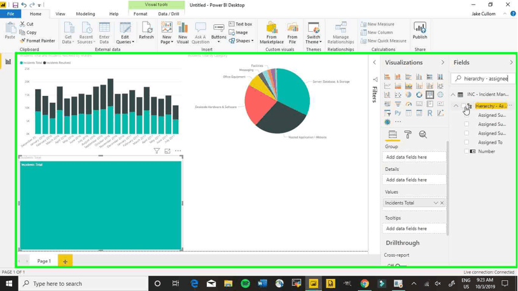Open the Data / Drill tab

pos(169,14)
